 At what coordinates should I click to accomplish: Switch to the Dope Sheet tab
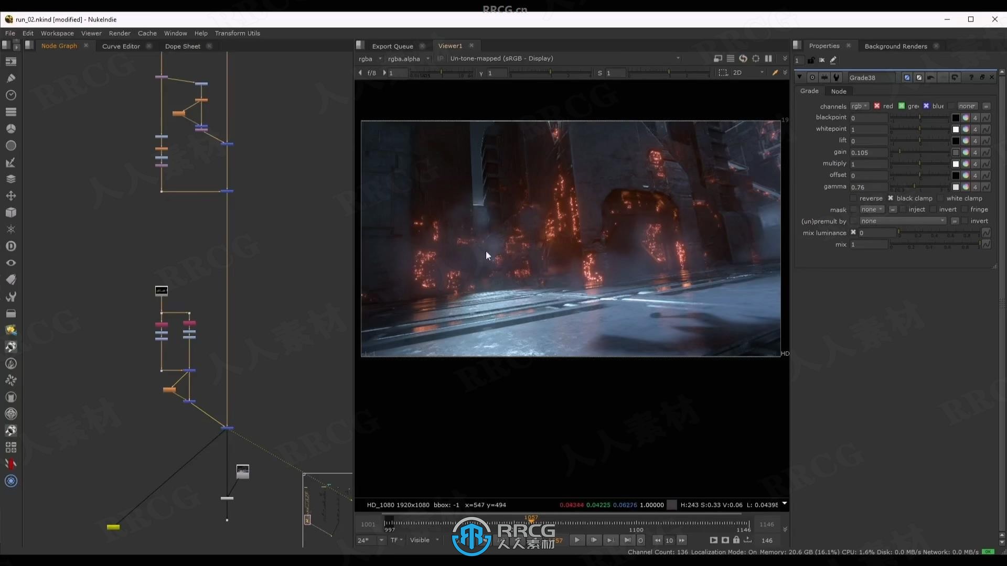(183, 46)
